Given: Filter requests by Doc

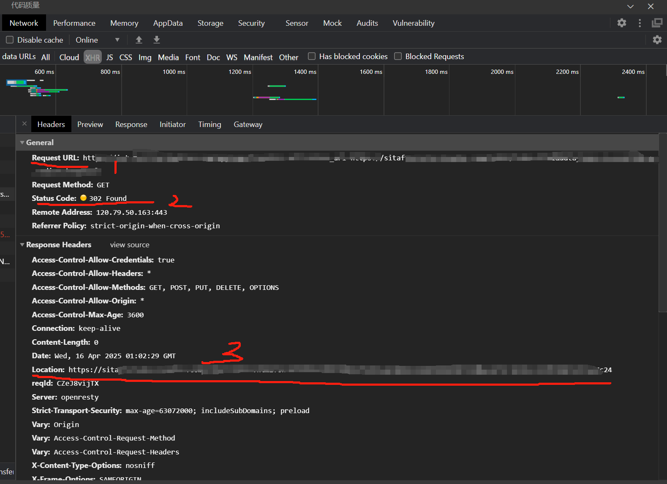Looking at the screenshot, I should 213,57.
